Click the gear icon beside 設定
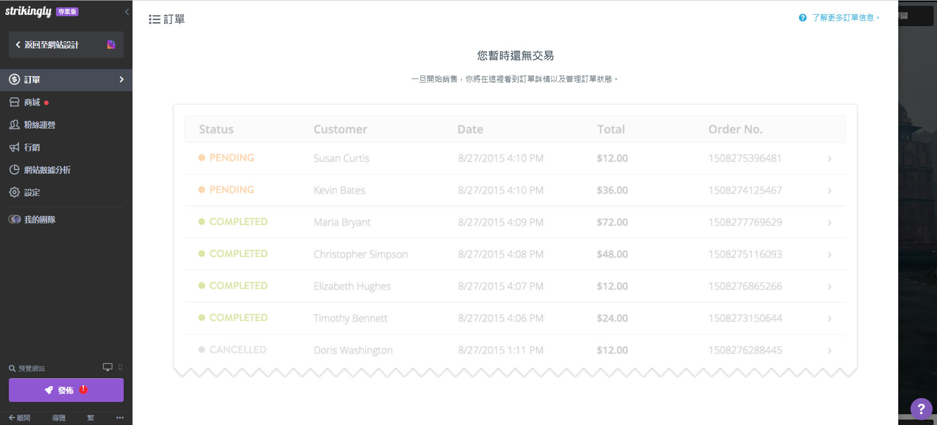Screen dimensions: 937x425 click(x=15, y=192)
